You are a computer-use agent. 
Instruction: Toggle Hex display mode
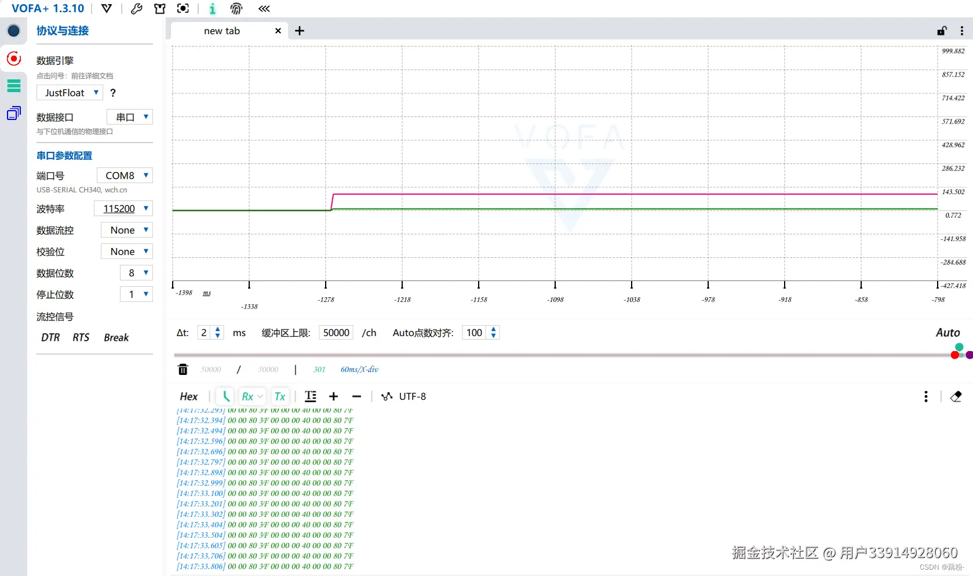click(x=189, y=396)
